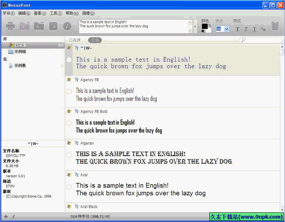Click the font list vertical scrollbar down arrow
This screenshot has height=222, width=285.
[282, 210]
